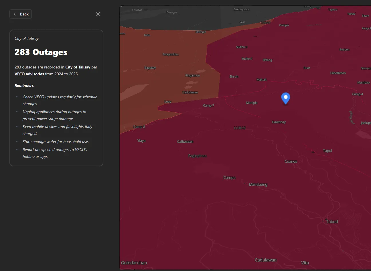Toggle the sun theme icon
Image resolution: width=371 pixels, height=271 pixels.
tap(98, 14)
